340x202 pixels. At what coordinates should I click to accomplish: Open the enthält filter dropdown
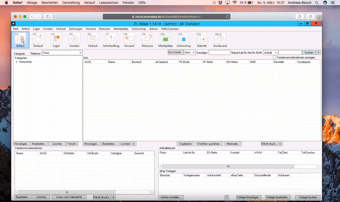pyautogui.click(x=270, y=53)
